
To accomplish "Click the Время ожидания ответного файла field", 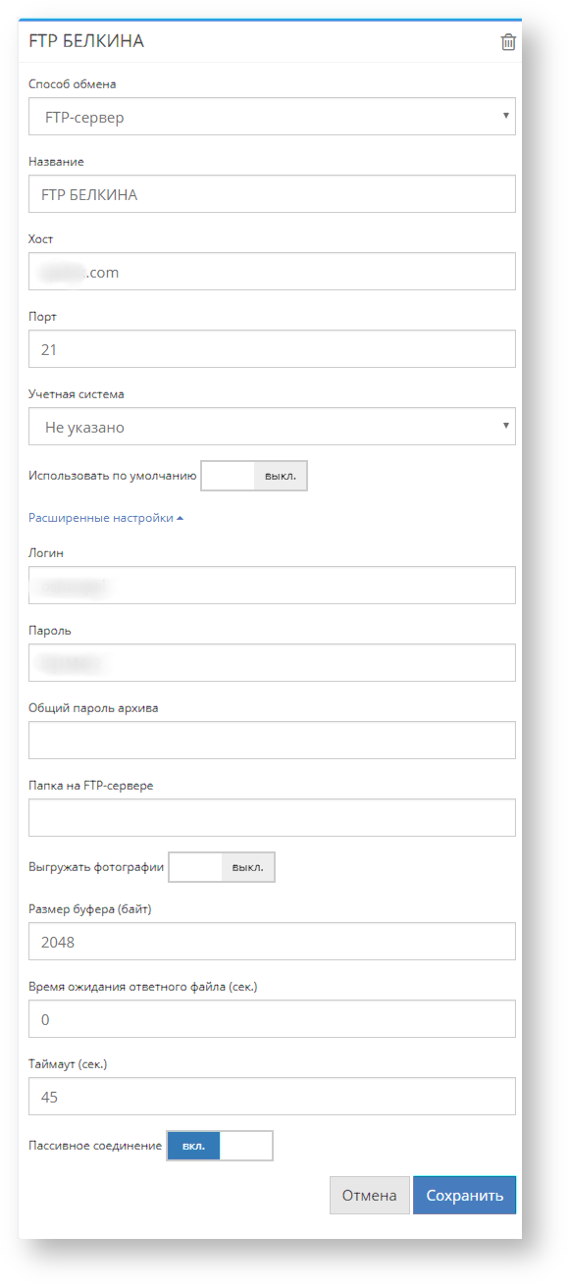I will tap(272, 1019).
